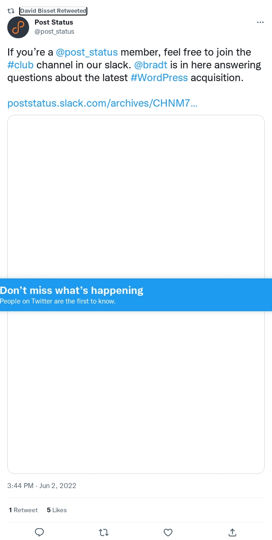View the 1 Retweet list
This screenshot has width=272, height=540.
click(23, 510)
